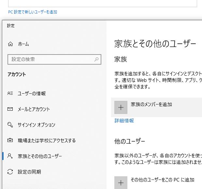202x189 pixels.
Task: Click the Home house icon
Action: coord(10,44)
